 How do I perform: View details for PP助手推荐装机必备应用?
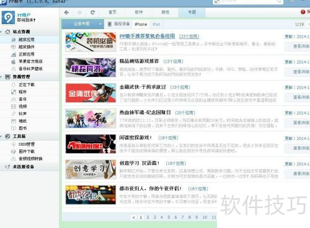point(298,46)
